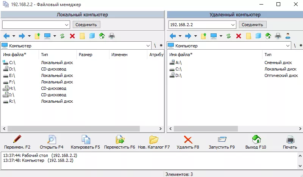Select local drive F:\
Image resolution: width=303 pixels, height=177 pixels.
(9, 82)
